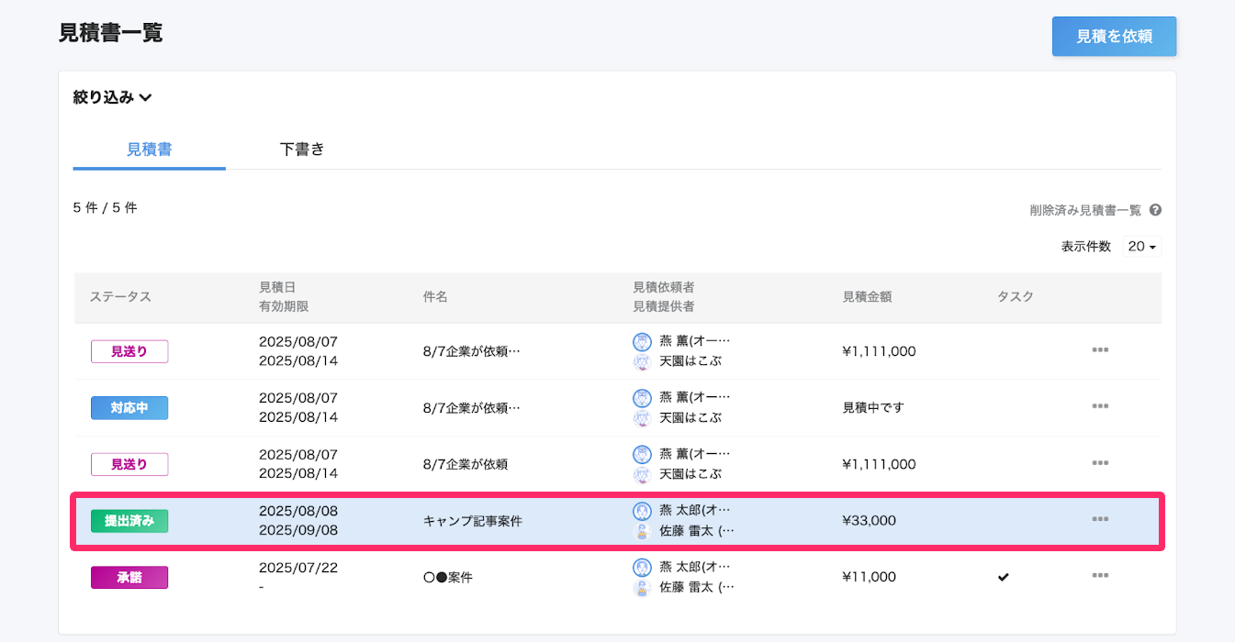The height and width of the screenshot is (642, 1235).
Task: Open the more menu for the 見積中です row
Action: (x=1100, y=406)
